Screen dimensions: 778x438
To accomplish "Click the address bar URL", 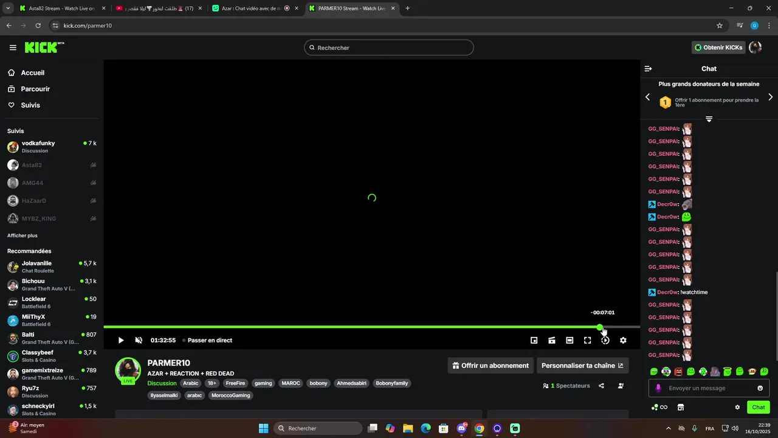I will 88,26.
